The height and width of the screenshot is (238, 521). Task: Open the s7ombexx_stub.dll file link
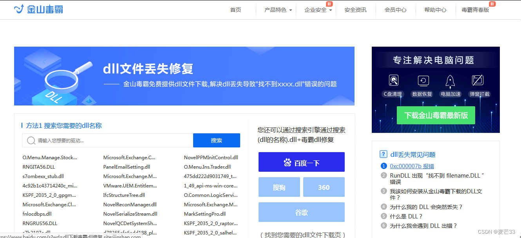(x=43, y=176)
